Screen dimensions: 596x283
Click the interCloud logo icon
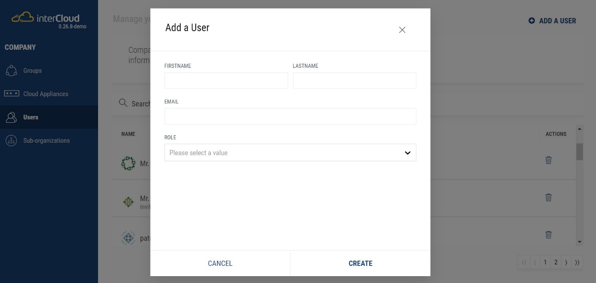22,18
